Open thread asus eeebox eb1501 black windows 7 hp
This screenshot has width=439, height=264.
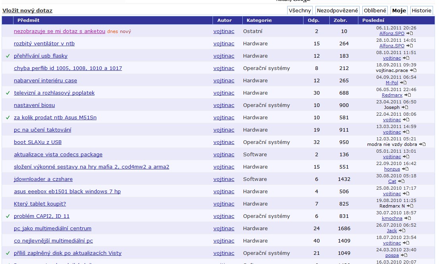point(68,192)
